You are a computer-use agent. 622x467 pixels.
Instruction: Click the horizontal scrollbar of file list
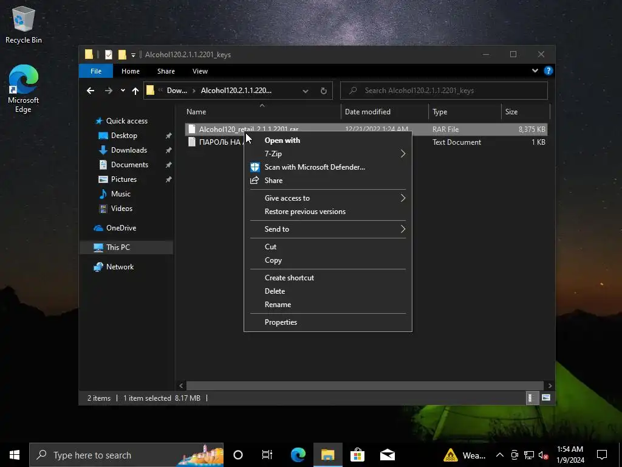click(364, 386)
